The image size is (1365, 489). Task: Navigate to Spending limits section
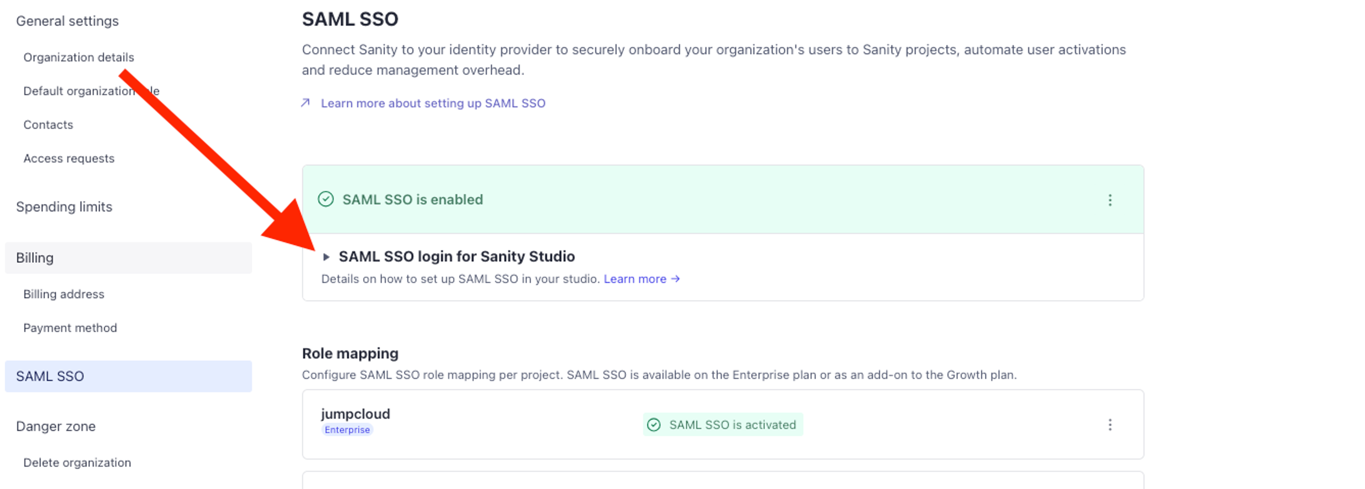[64, 206]
